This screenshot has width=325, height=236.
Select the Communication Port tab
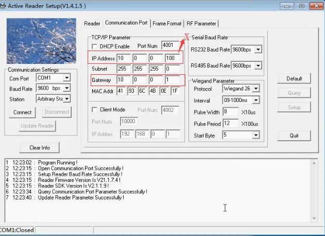[126, 23]
